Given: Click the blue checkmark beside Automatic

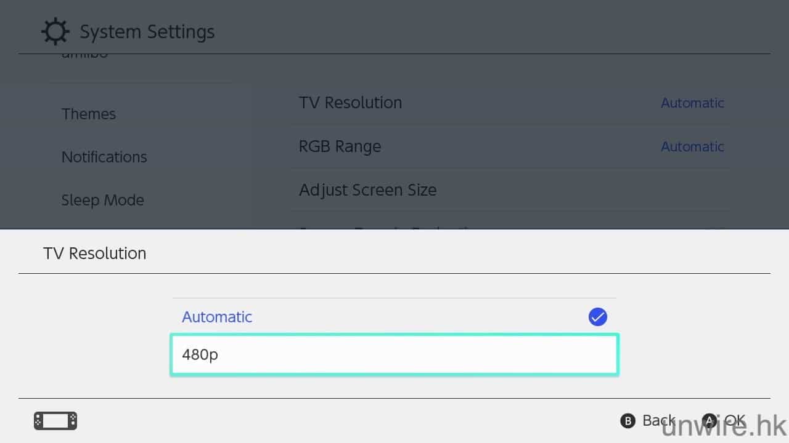Looking at the screenshot, I should click(597, 317).
